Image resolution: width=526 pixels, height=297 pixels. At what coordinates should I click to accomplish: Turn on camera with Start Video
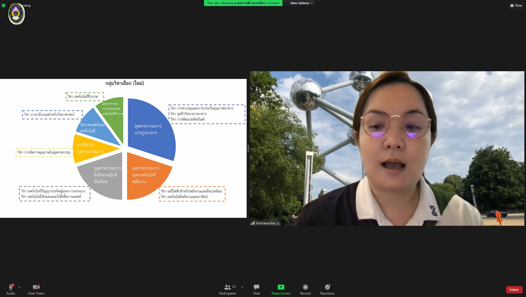(x=36, y=289)
